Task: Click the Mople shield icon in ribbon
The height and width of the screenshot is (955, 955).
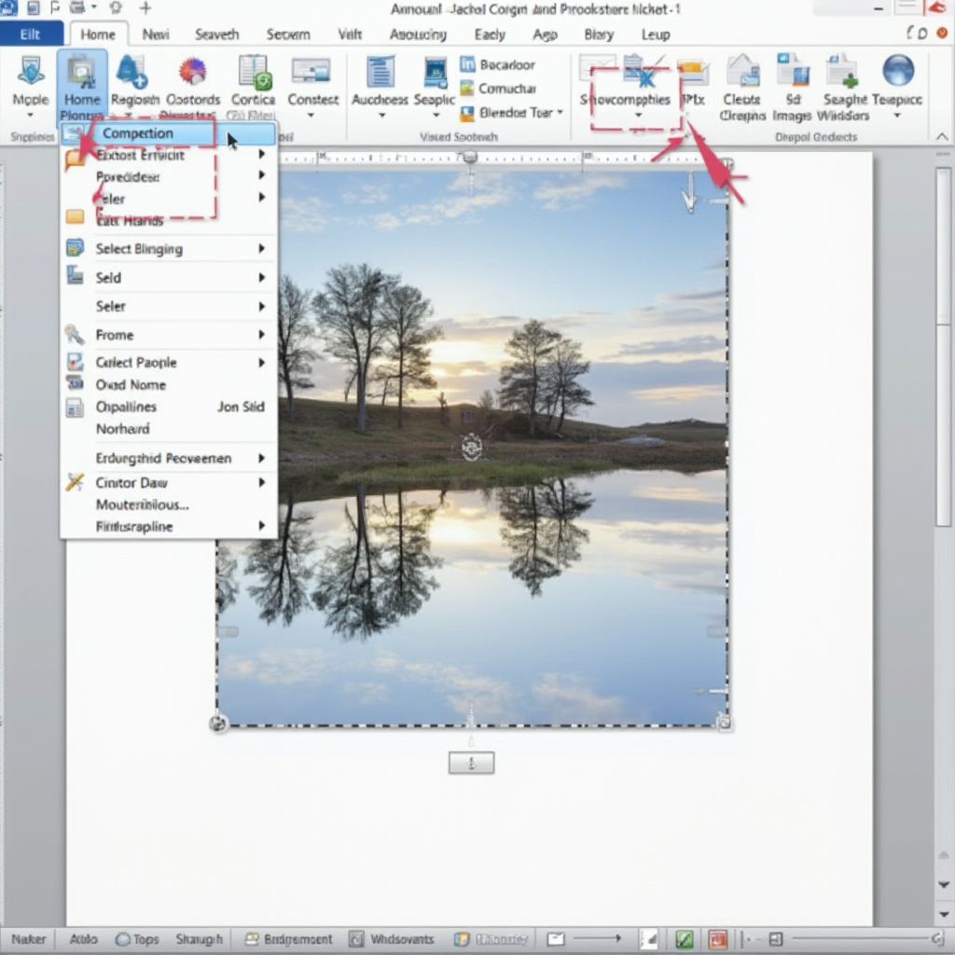Action: click(x=30, y=73)
